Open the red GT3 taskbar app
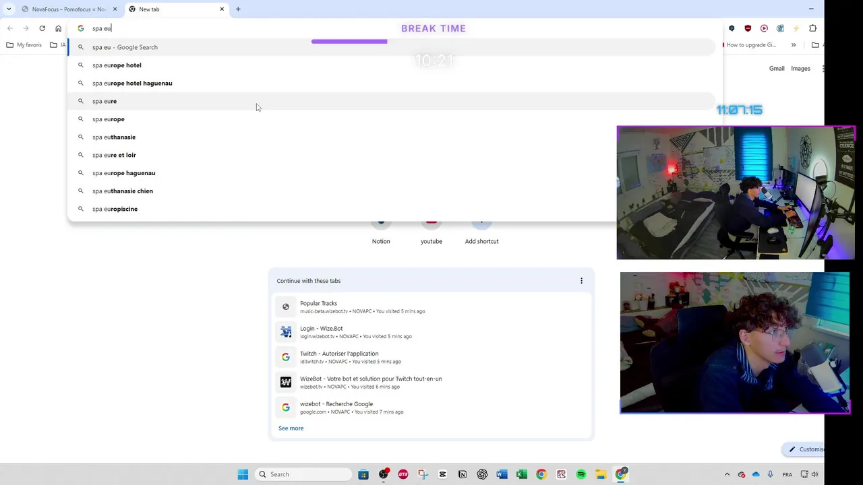Viewport: 863px width, 485px height. [403, 474]
